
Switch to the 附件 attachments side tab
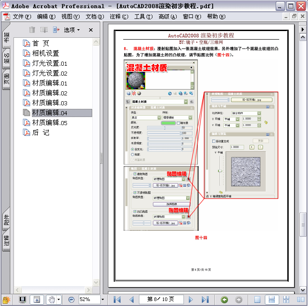[6, 220]
